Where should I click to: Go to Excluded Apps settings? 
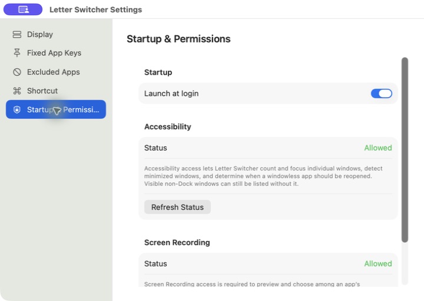point(56,72)
